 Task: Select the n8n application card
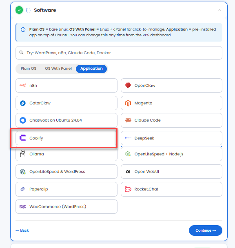tap(67, 85)
